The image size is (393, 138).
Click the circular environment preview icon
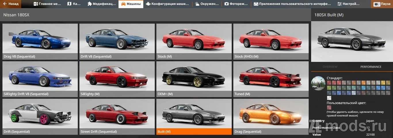pos(318,83)
